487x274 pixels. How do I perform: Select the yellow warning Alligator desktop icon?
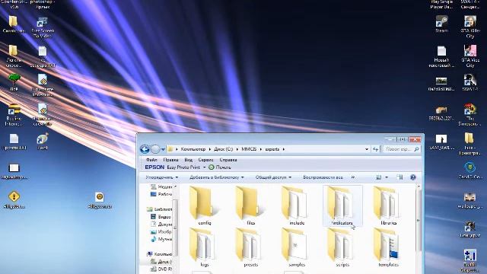(x=14, y=199)
